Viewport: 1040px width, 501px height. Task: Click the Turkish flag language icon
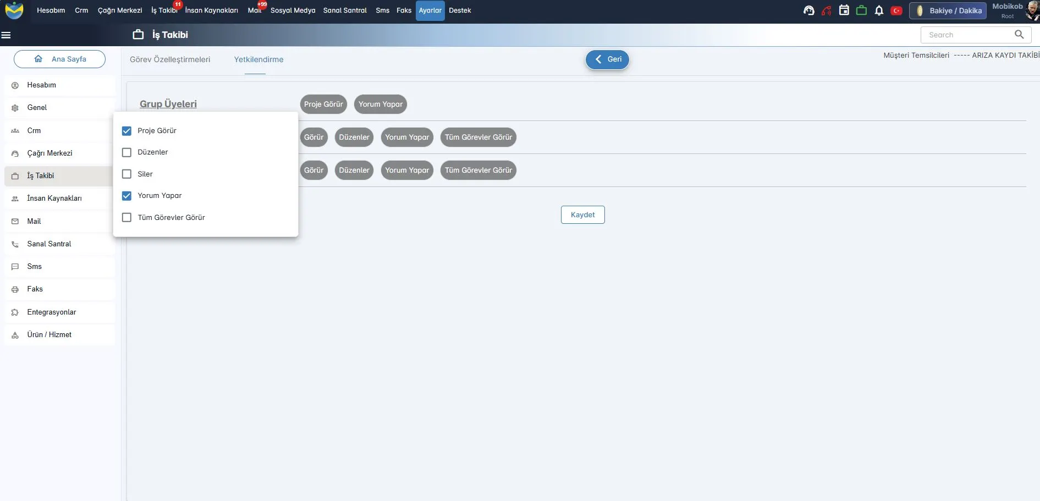pos(896,10)
